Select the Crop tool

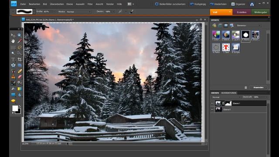pos(19,59)
